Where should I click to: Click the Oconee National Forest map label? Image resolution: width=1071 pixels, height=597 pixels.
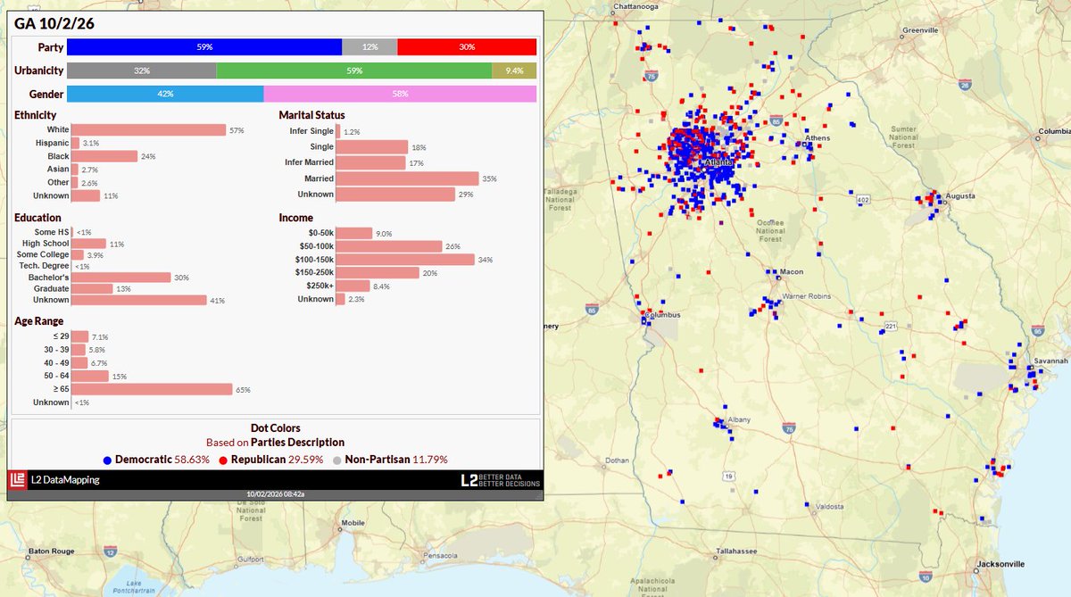[x=769, y=230]
